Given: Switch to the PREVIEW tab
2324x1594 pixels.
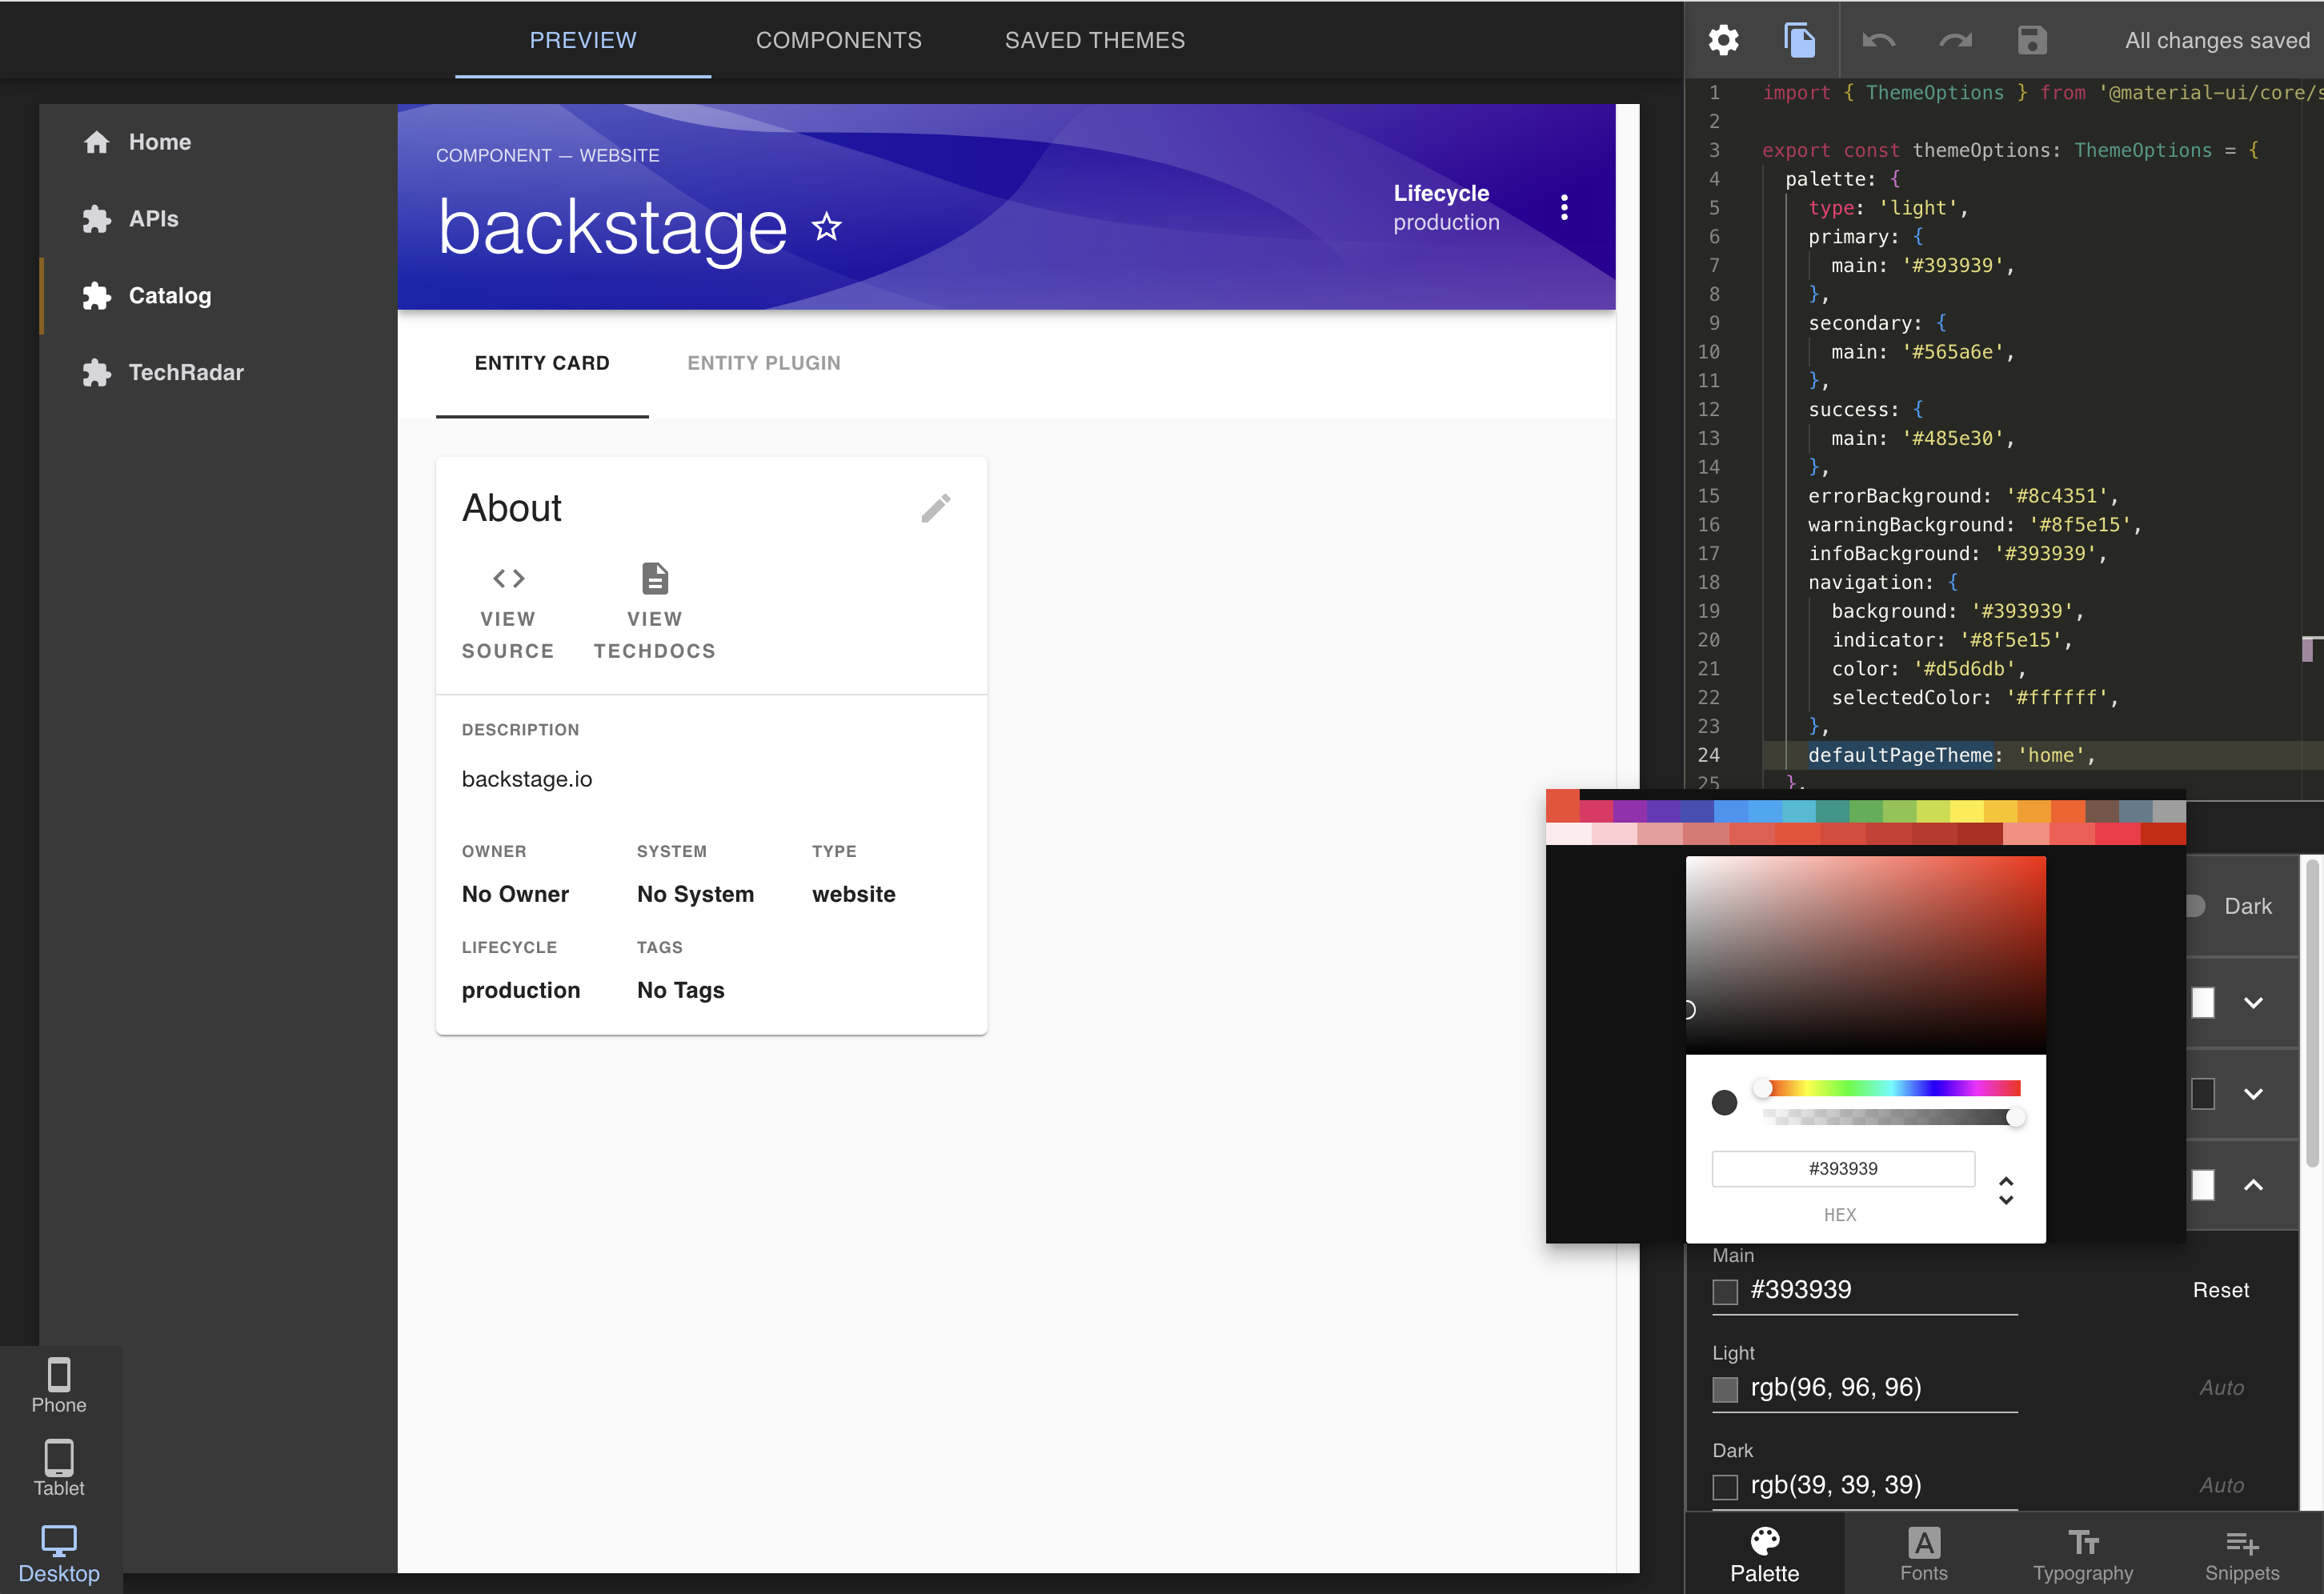Looking at the screenshot, I should pyautogui.click(x=583, y=40).
